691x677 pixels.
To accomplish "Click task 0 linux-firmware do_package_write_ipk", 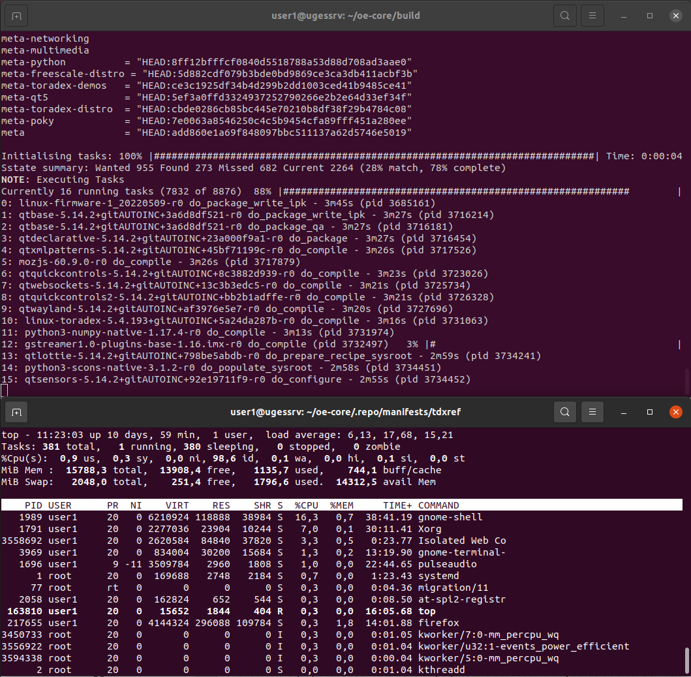I will click(x=218, y=203).
